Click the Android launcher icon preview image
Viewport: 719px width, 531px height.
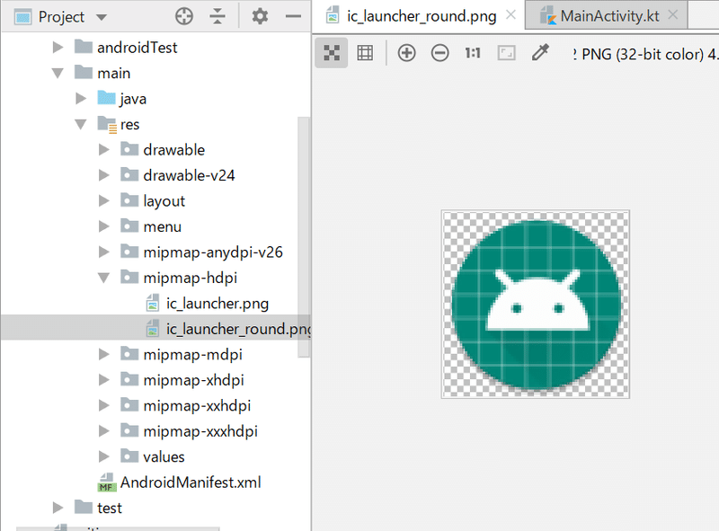pyautogui.click(x=536, y=305)
